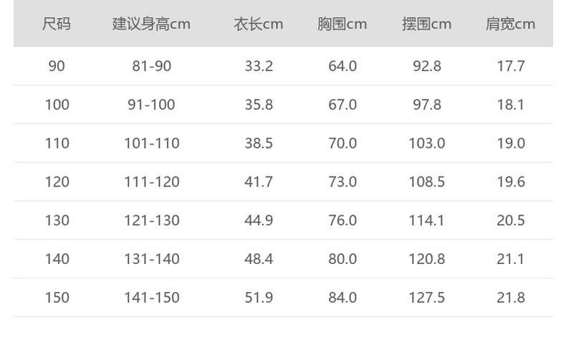Select the 衣长cm header cell

tap(258, 24)
